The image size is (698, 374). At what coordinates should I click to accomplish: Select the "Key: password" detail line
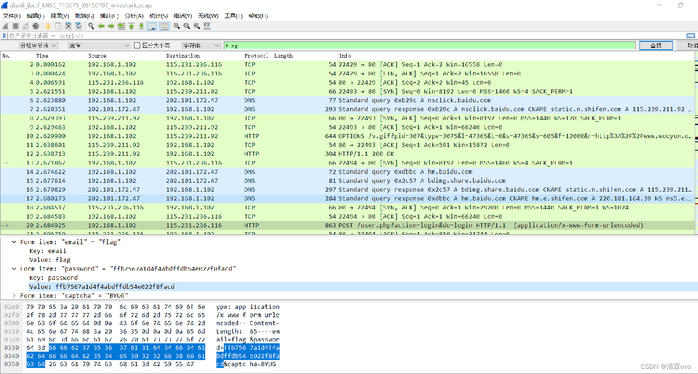pos(54,278)
